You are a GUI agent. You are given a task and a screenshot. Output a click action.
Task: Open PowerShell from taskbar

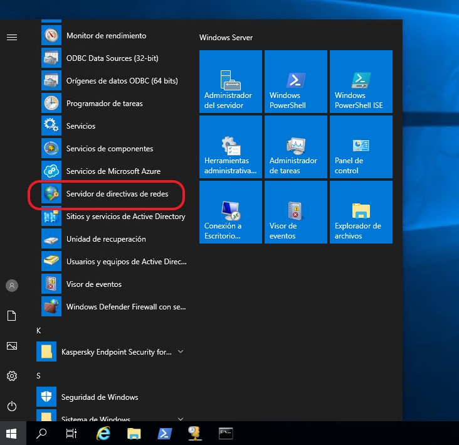165,434
